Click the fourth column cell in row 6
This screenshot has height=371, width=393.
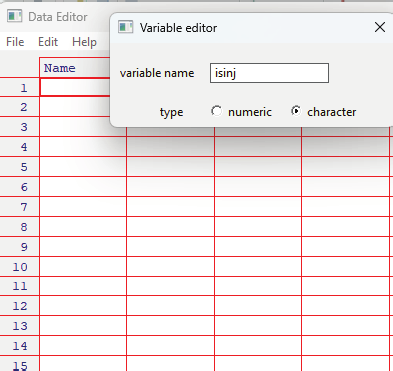(x=345, y=187)
